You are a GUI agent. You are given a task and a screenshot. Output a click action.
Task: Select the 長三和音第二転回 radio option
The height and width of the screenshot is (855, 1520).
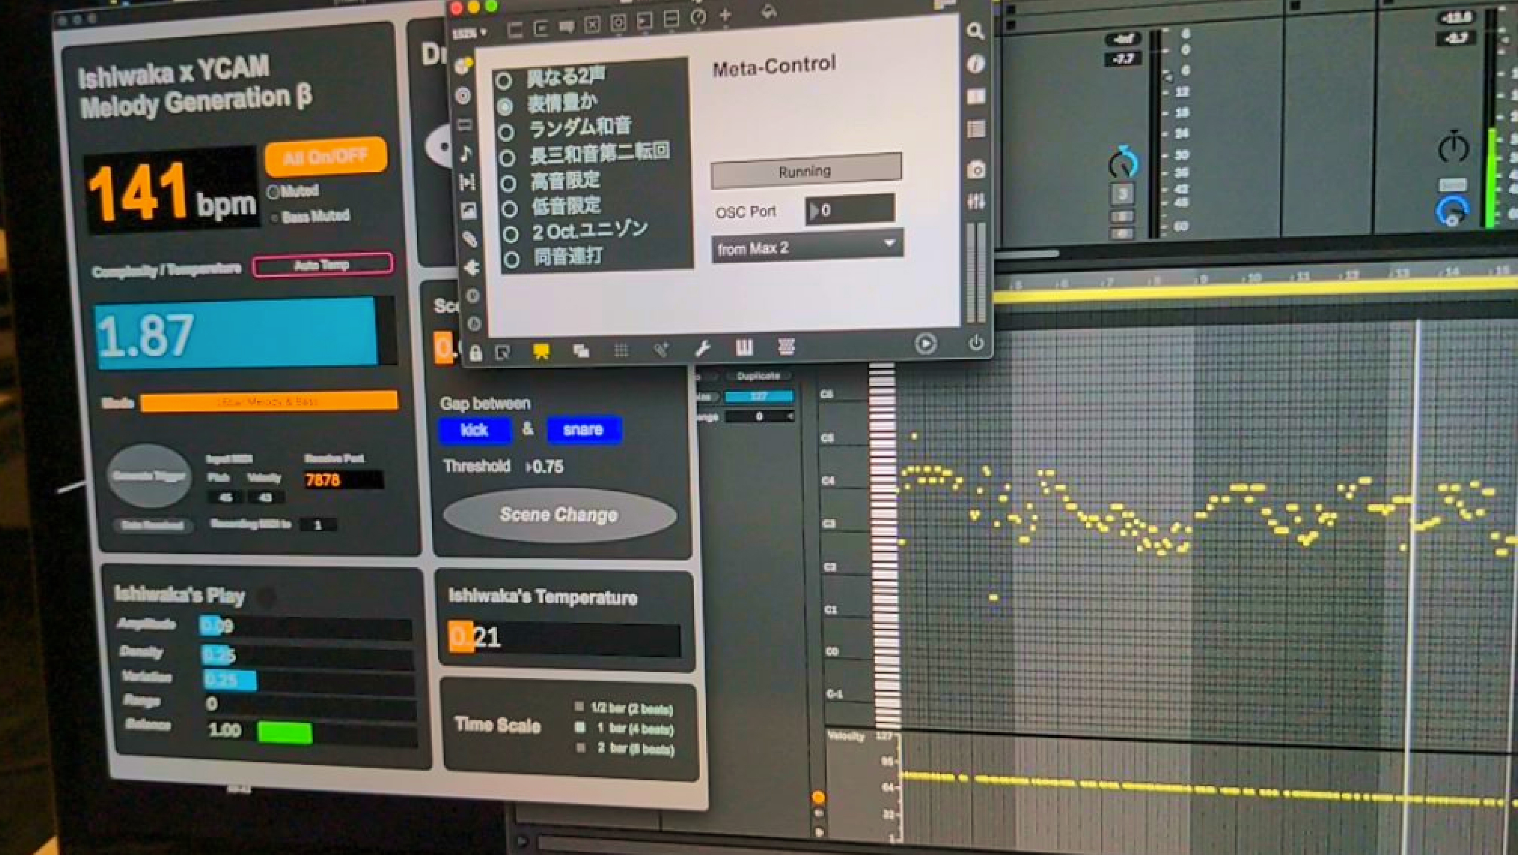point(507,158)
